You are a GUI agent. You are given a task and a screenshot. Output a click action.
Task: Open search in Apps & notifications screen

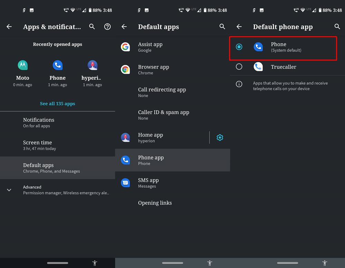(x=92, y=27)
